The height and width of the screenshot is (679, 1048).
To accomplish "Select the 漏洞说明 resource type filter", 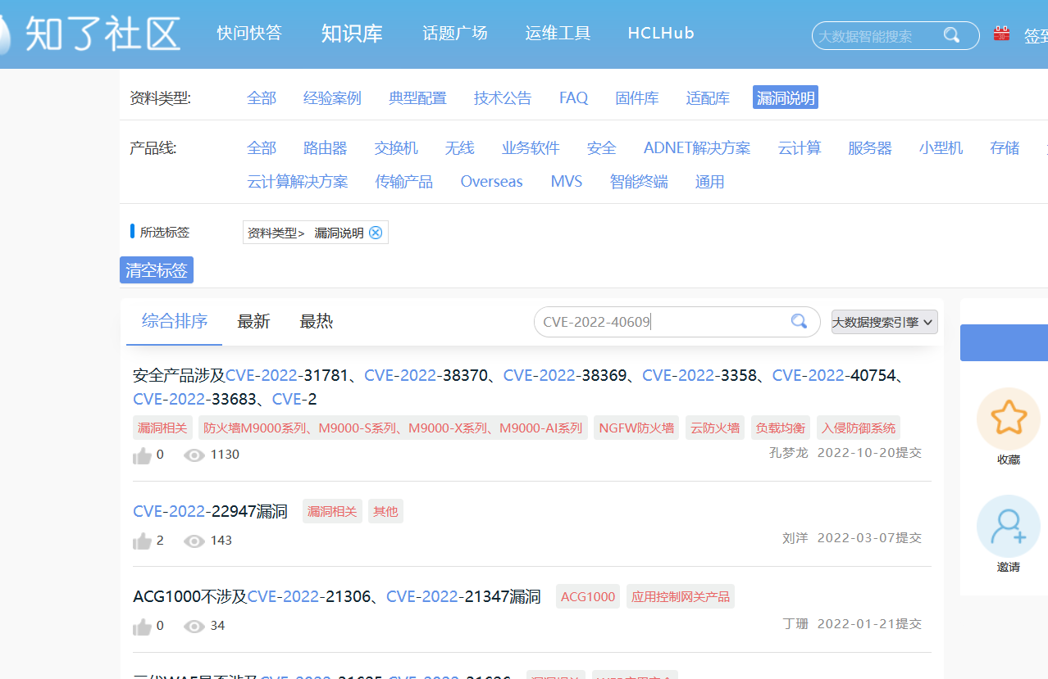I will click(785, 98).
